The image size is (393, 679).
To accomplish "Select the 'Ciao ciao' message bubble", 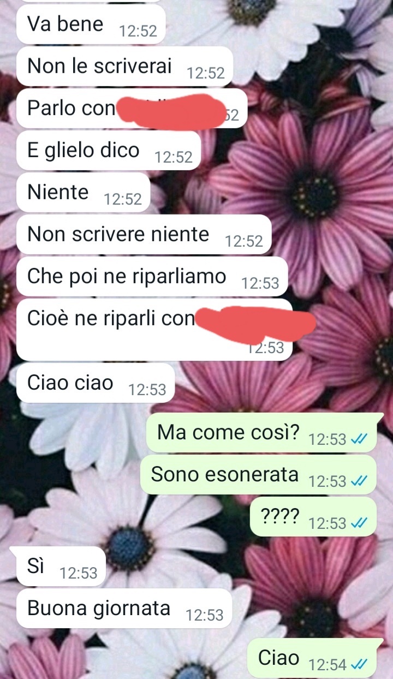I will pyautogui.click(x=96, y=383).
